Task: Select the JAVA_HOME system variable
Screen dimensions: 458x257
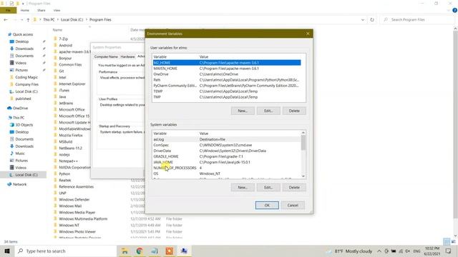Action: click(x=227, y=162)
